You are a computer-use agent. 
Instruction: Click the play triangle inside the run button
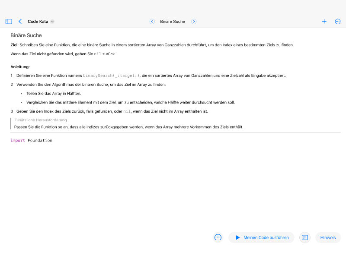click(x=237, y=237)
